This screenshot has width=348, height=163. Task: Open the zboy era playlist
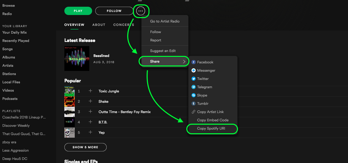[x=9, y=142]
